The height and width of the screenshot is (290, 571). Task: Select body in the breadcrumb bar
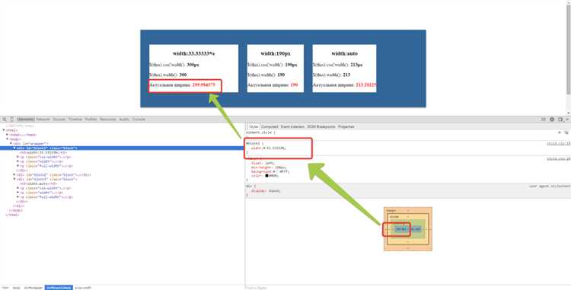(x=17, y=288)
